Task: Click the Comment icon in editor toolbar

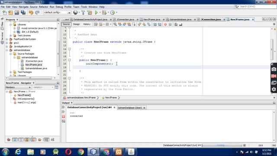Action: coord(176,24)
